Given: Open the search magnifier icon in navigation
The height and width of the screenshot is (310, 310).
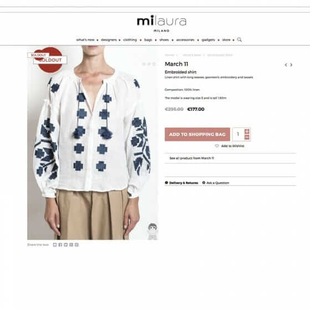Looking at the screenshot, I should tap(239, 39).
